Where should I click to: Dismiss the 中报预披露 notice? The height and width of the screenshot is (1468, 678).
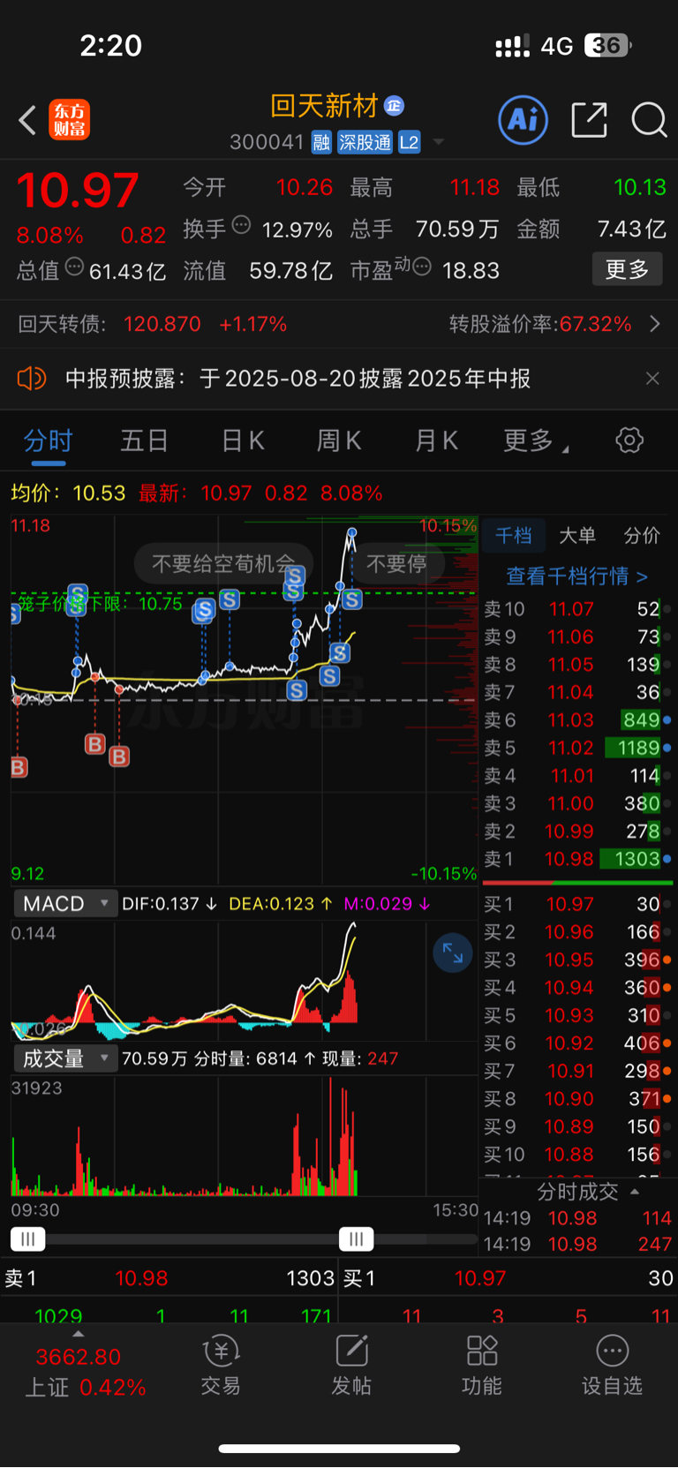[652, 379]
